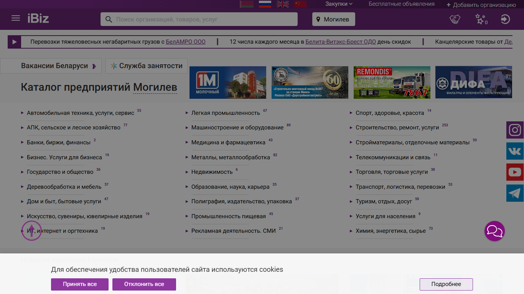This screenshot has height=294, width=524.
Task: Open Государство и общество category
Action: [60, 172]
